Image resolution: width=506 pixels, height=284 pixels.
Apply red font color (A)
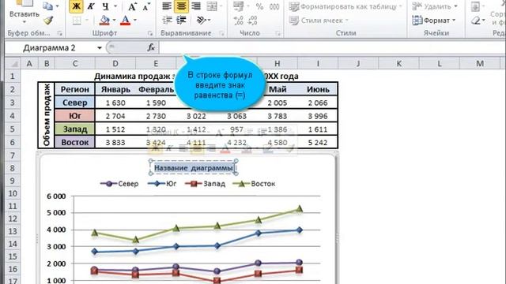click(x=125, y=21)
